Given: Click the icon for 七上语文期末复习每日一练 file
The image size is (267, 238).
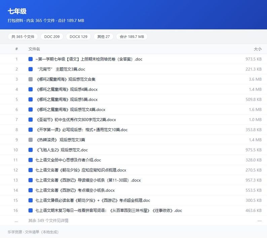Looking at the screenshot, I should (x=31, y=210).
